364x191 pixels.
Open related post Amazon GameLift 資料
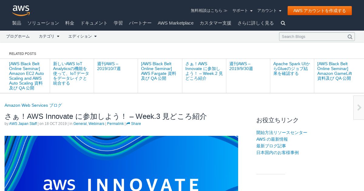click(x=335, y=71)
